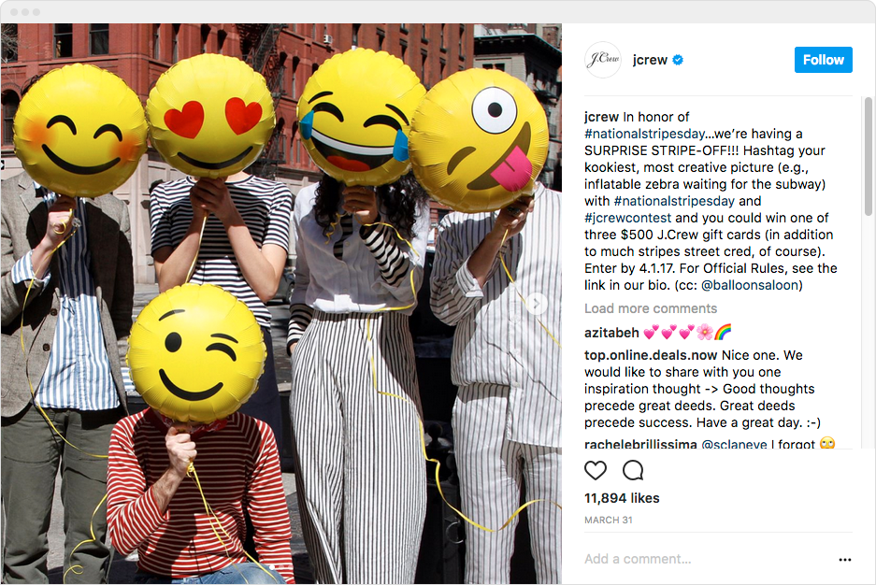
Task: Open the @balloonsaloon mention link
Action: [749, 285]
